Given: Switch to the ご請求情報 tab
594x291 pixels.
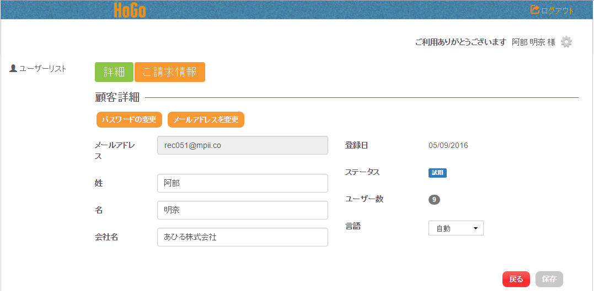Looking at the screenshot, I should tap(170, 72).
